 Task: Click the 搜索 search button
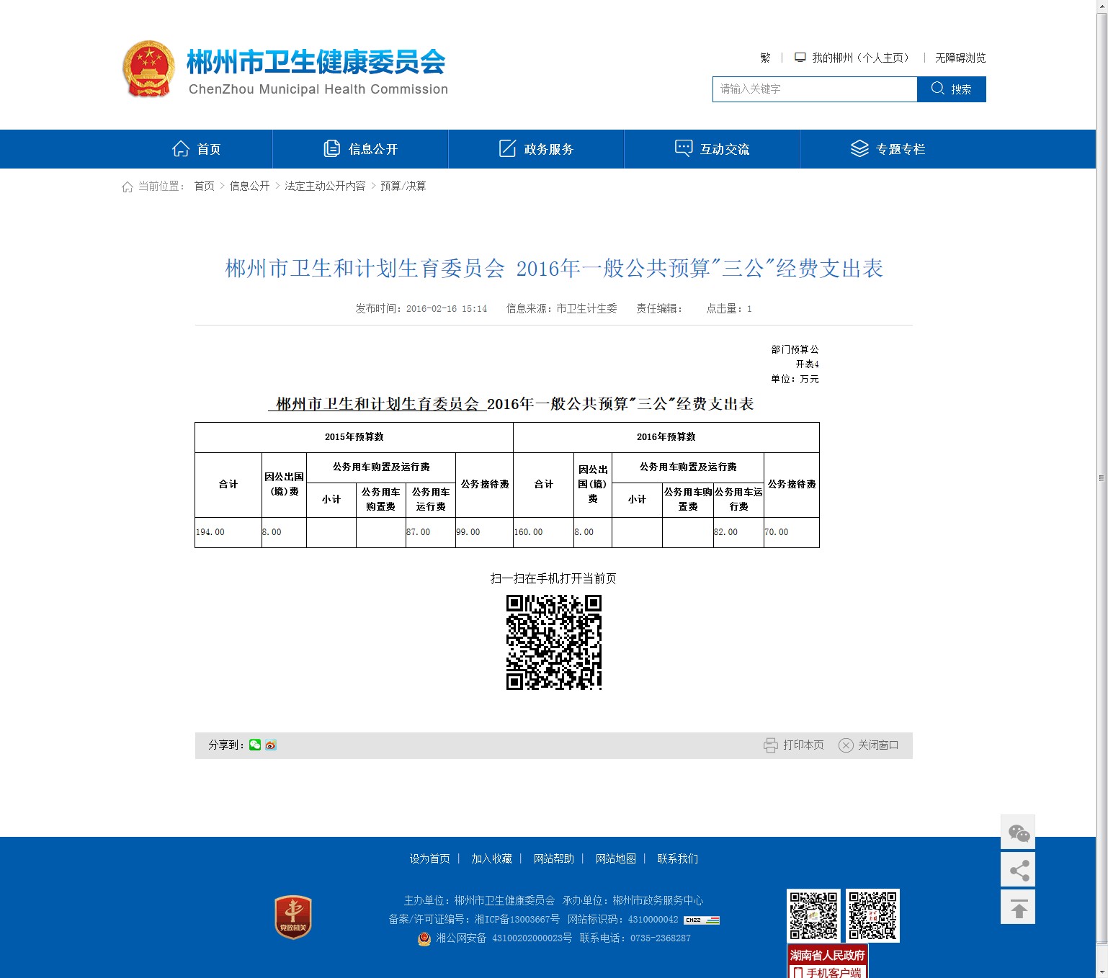coord(951,89)
